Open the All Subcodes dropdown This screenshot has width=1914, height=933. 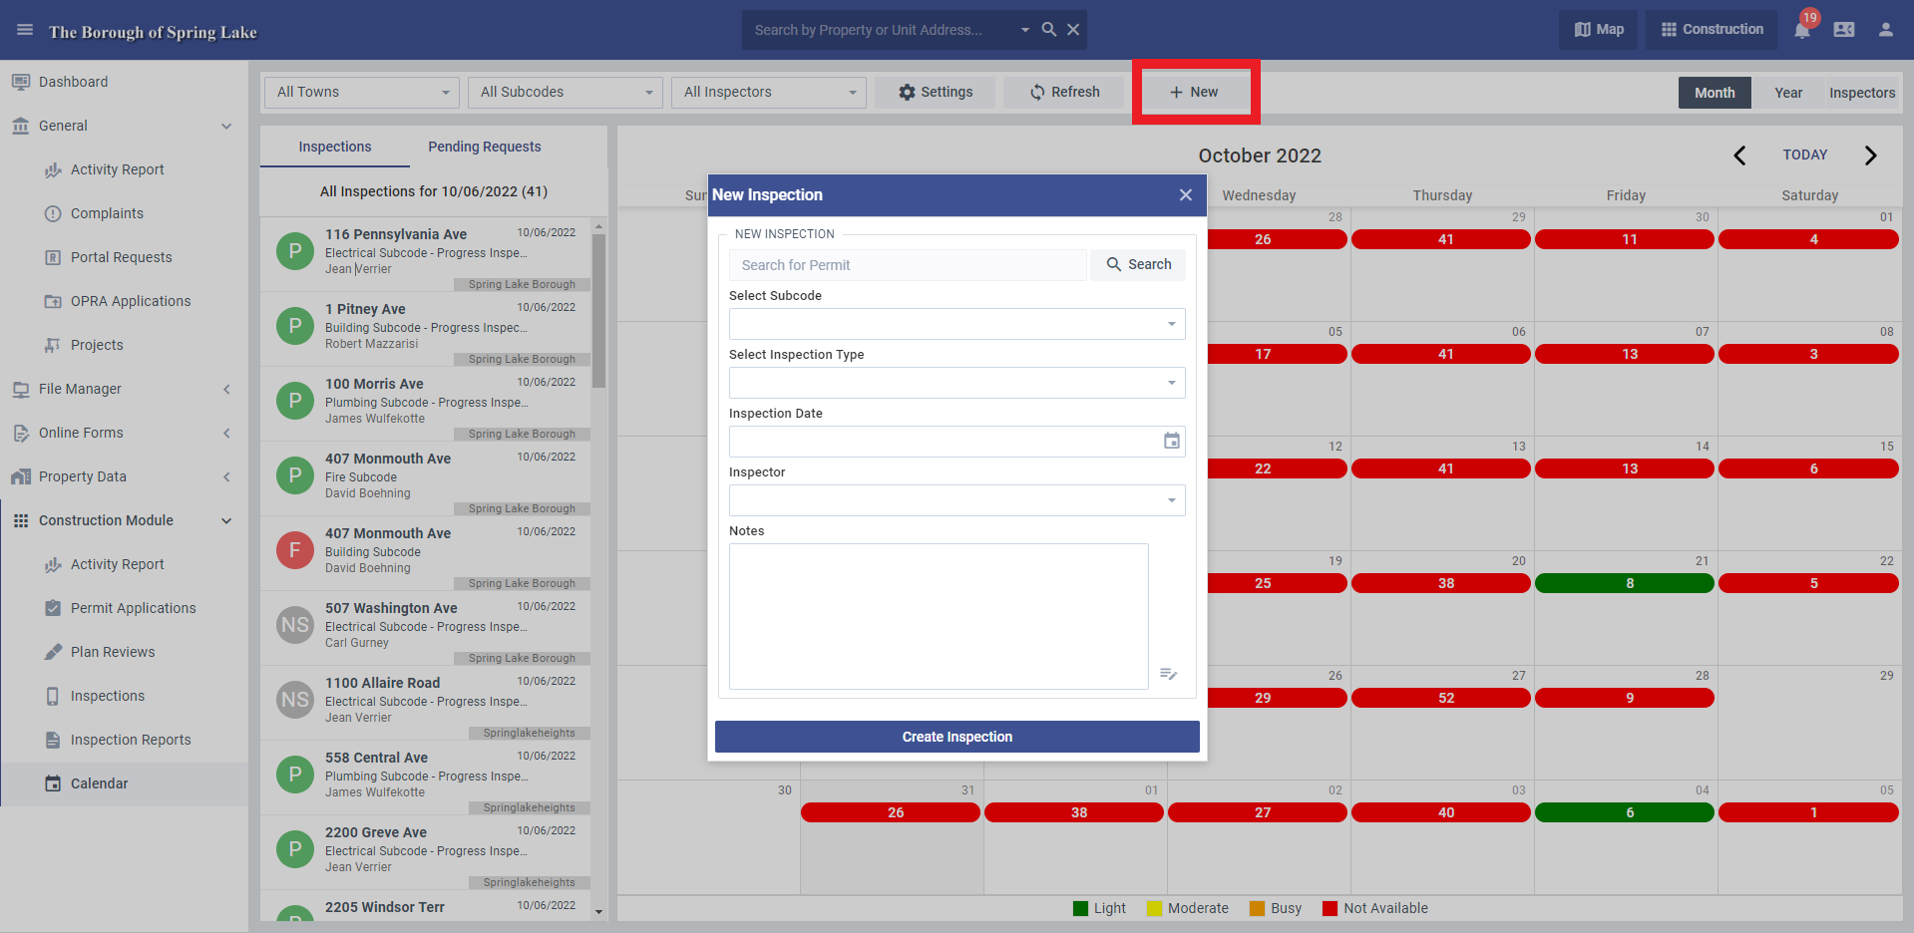click(566, 92)
